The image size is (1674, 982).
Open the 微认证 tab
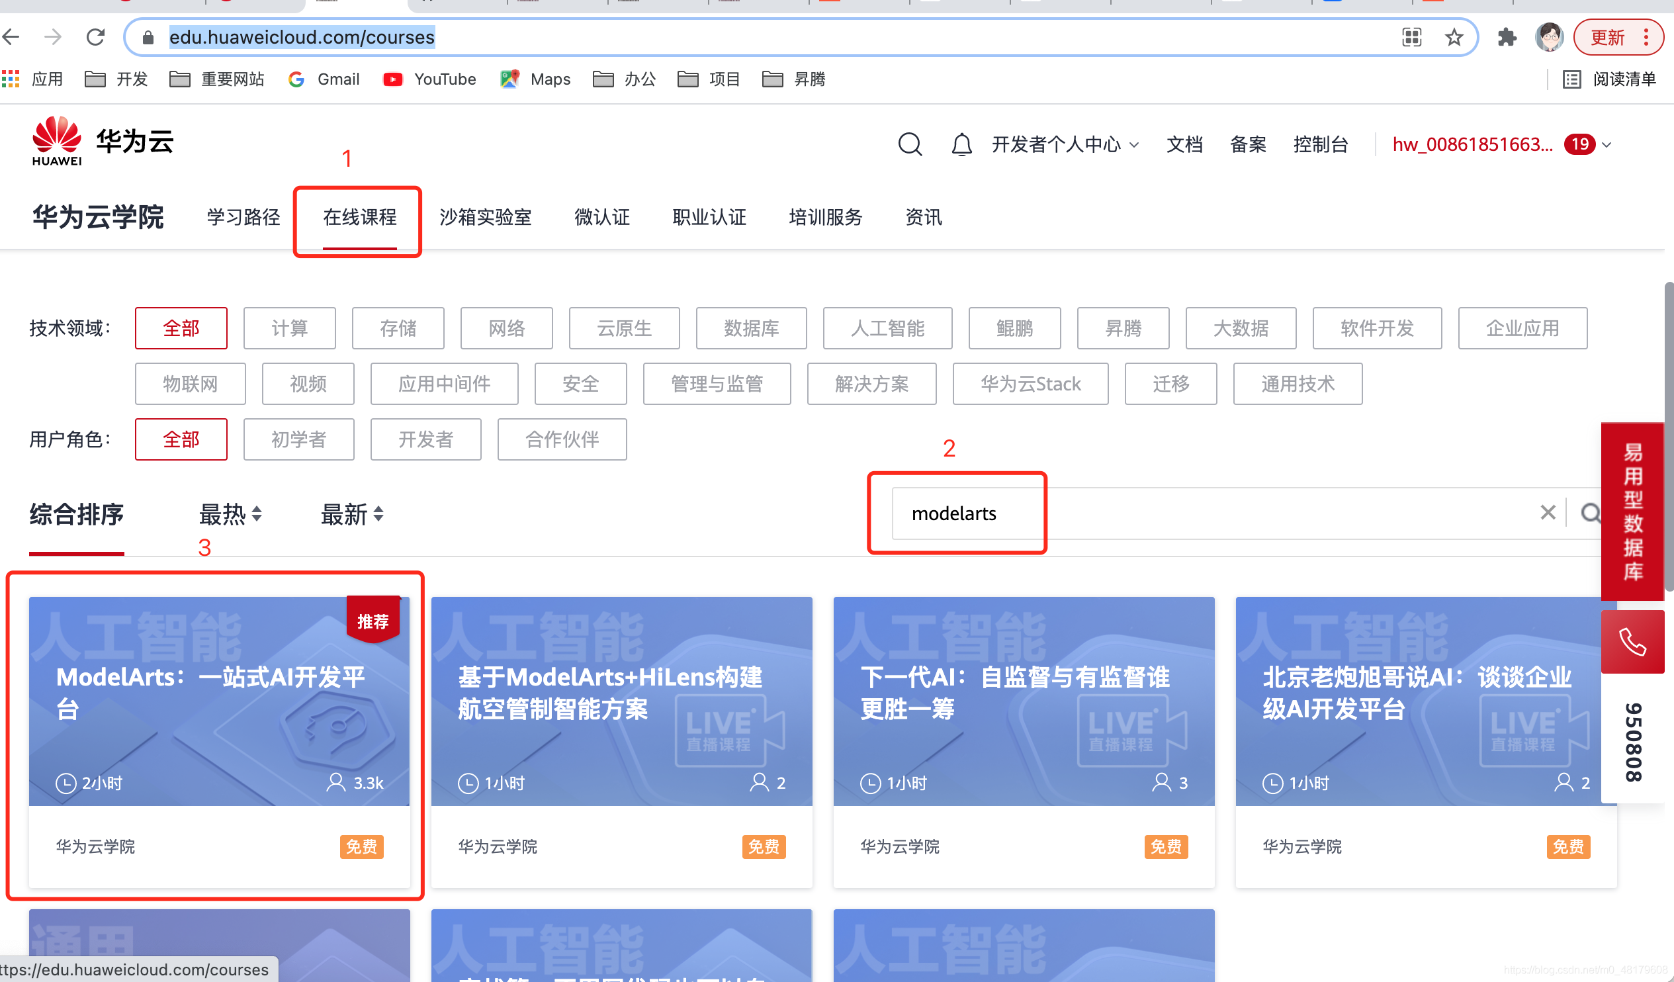point(602,217)
